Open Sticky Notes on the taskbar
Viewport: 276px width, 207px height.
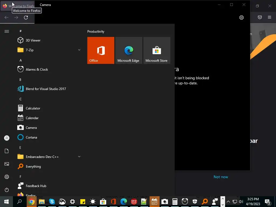coord(82,202)
